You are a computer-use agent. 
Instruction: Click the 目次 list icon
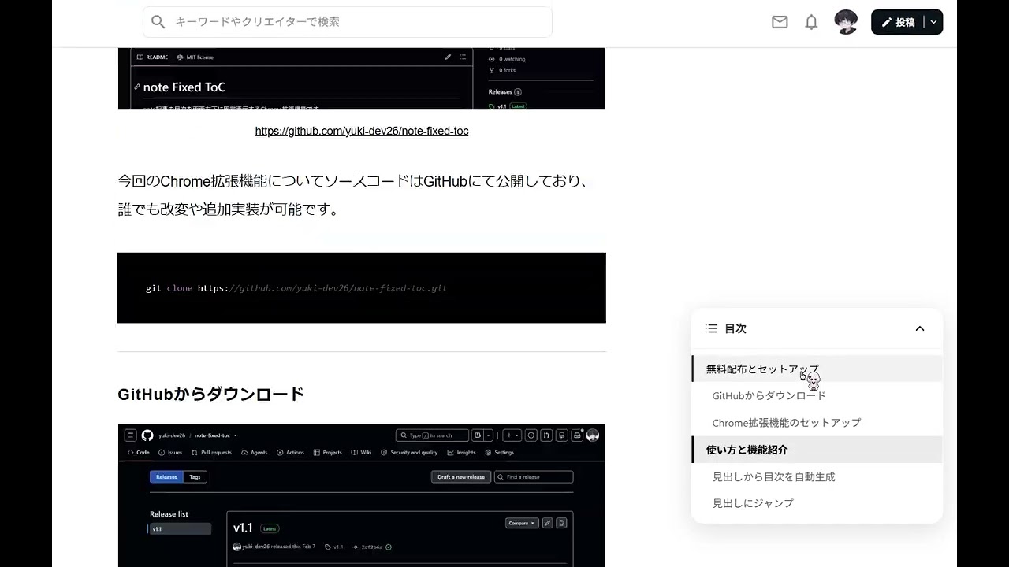(x=711, y=328)
